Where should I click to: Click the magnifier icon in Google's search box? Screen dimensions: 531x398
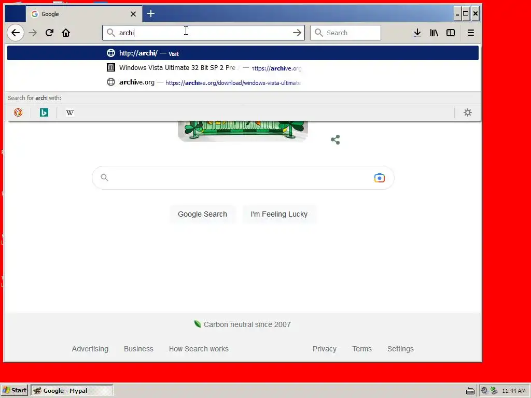(x=104, y=177)
